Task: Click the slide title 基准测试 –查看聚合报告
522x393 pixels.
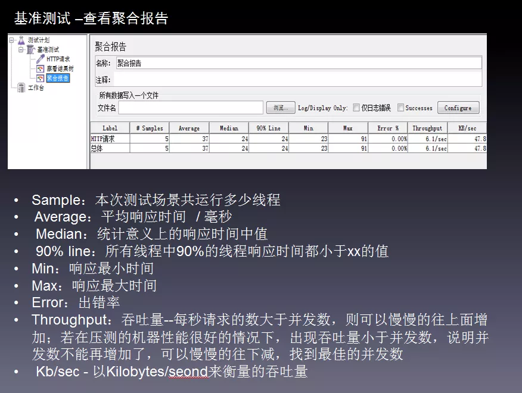Action: pos(91,18)
